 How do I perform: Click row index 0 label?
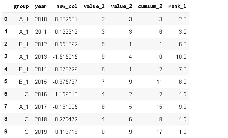6,19
